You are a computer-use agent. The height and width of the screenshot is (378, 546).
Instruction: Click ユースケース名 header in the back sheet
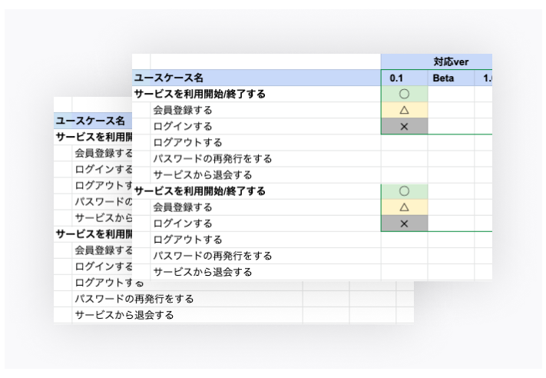point(93,121)
